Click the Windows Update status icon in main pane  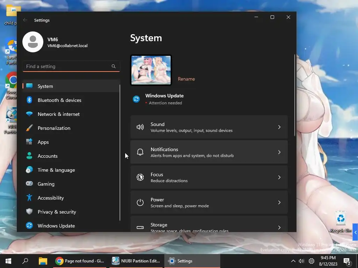(x=136, y=99)
